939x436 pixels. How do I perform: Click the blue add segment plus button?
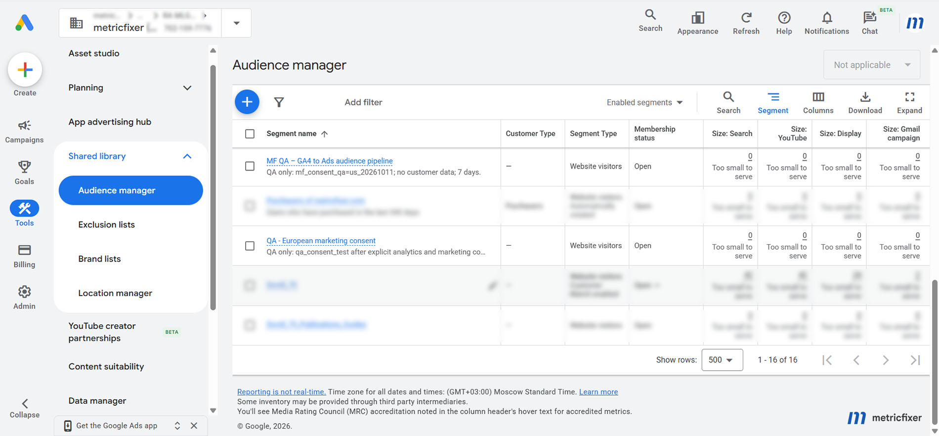[x=247, y=102]
